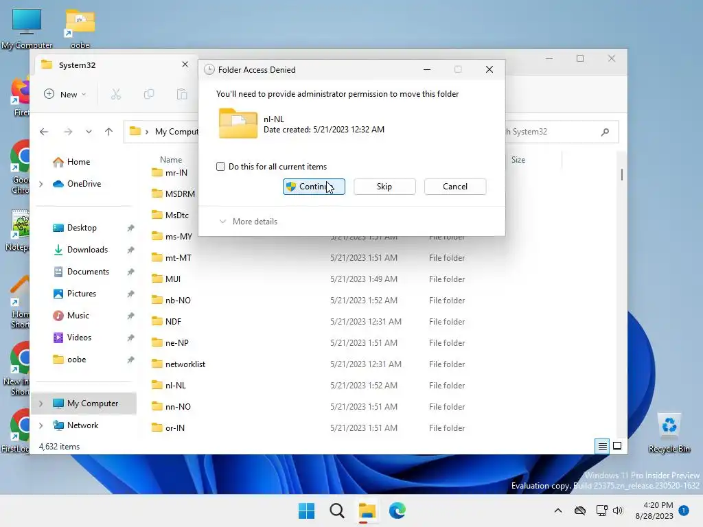Image resolution: width=703 pixels, height=527 pixels.
Task: Click the nl-NL folder icon in dialog
Action: click(238, 124)
